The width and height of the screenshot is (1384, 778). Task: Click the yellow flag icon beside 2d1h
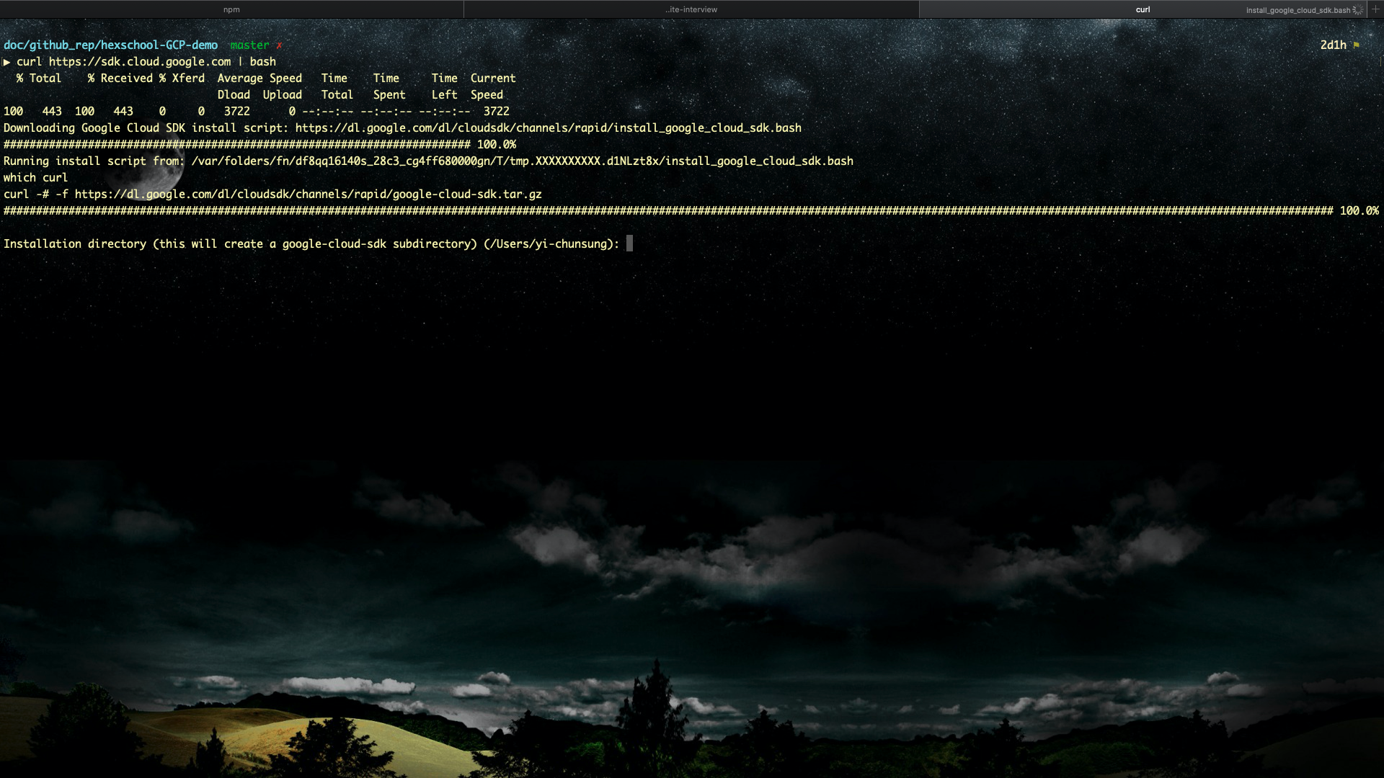pyautogui.click(x=1357, y=45)
